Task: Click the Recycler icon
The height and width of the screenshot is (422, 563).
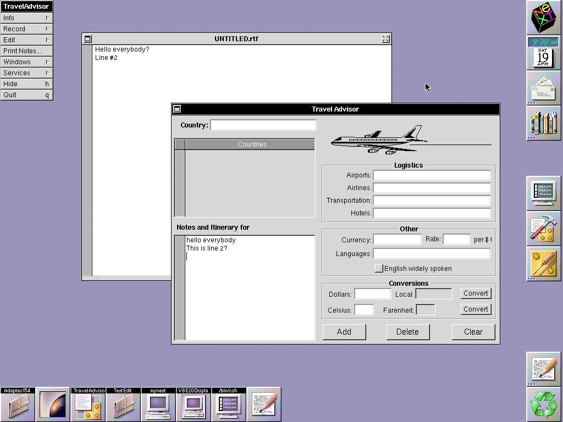Action: pos(544,404)
